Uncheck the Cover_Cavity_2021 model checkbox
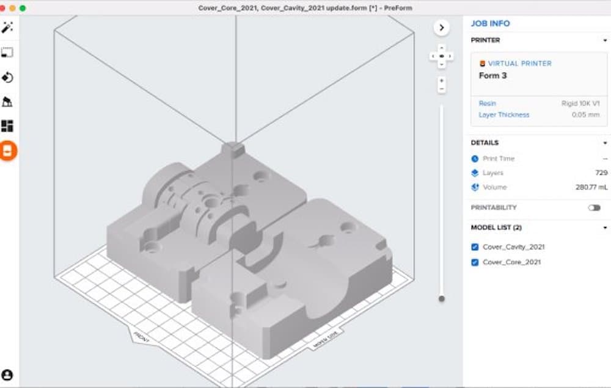This screenshot has height=388, width=611. click(x=475, y=247)
